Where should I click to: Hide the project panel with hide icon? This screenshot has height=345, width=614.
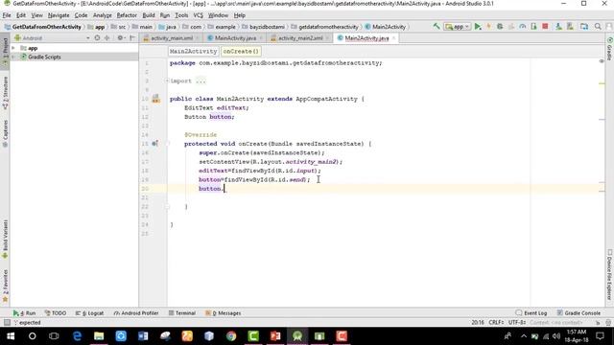132,38
